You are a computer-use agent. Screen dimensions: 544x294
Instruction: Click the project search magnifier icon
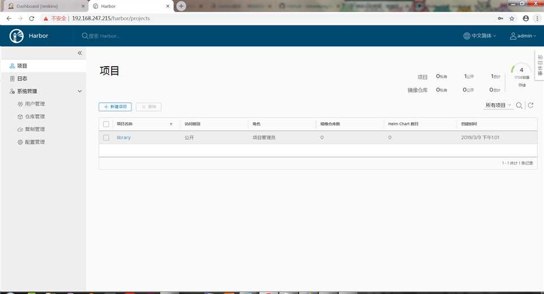click(x=519, y=105)
